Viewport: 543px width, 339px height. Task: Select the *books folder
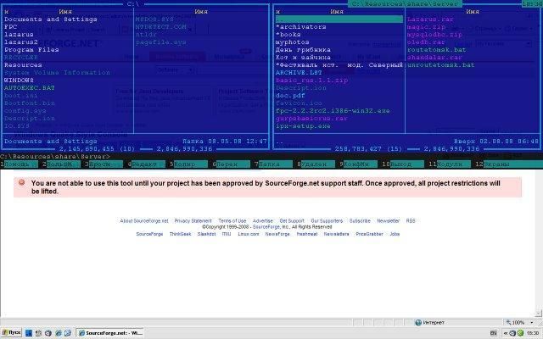(288, 35)
